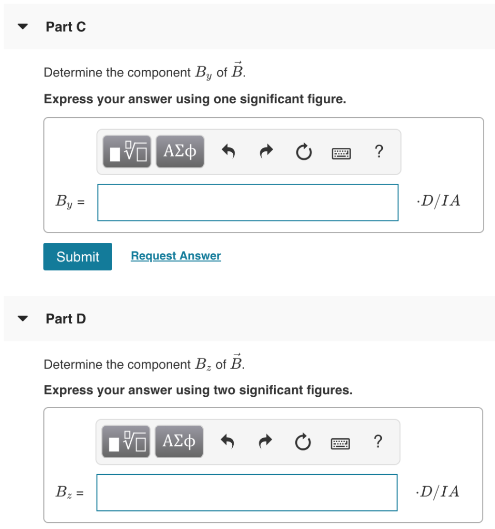Click redo arrow in Part C toolbar
The height and width of the screenshot is (529, 495).
(266, 152)
